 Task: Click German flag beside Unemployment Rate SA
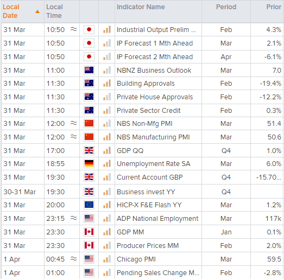pyautogui.click(x=89, y=164)
